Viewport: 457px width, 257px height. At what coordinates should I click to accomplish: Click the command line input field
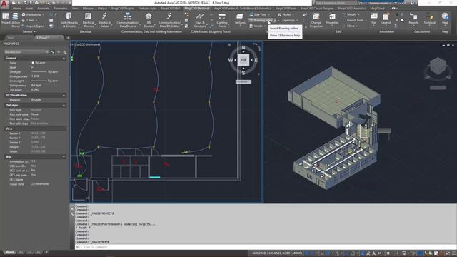click(265, 247)
